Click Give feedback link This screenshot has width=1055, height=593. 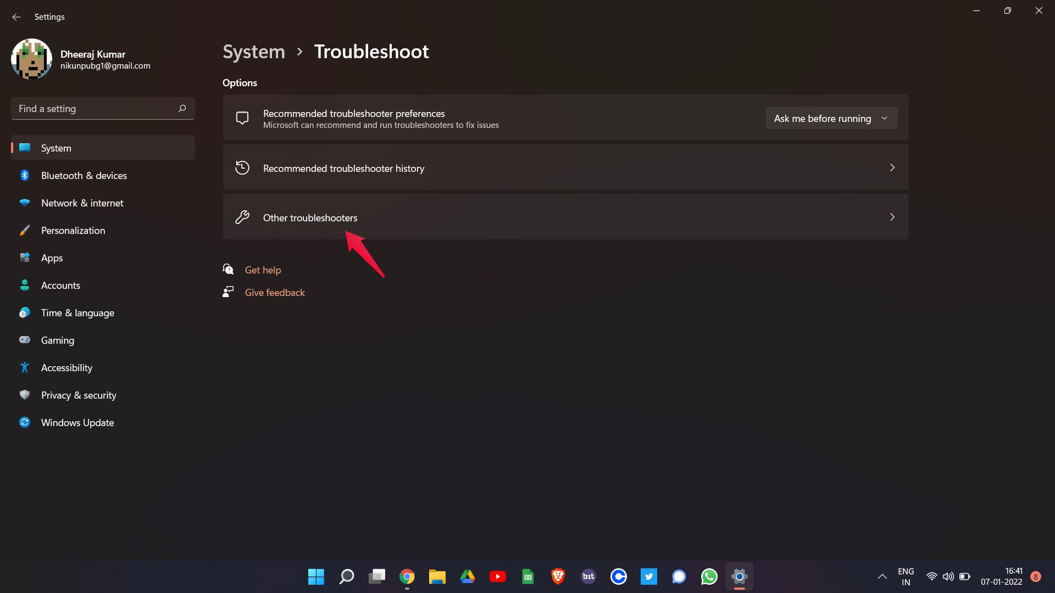pos(275,292)
